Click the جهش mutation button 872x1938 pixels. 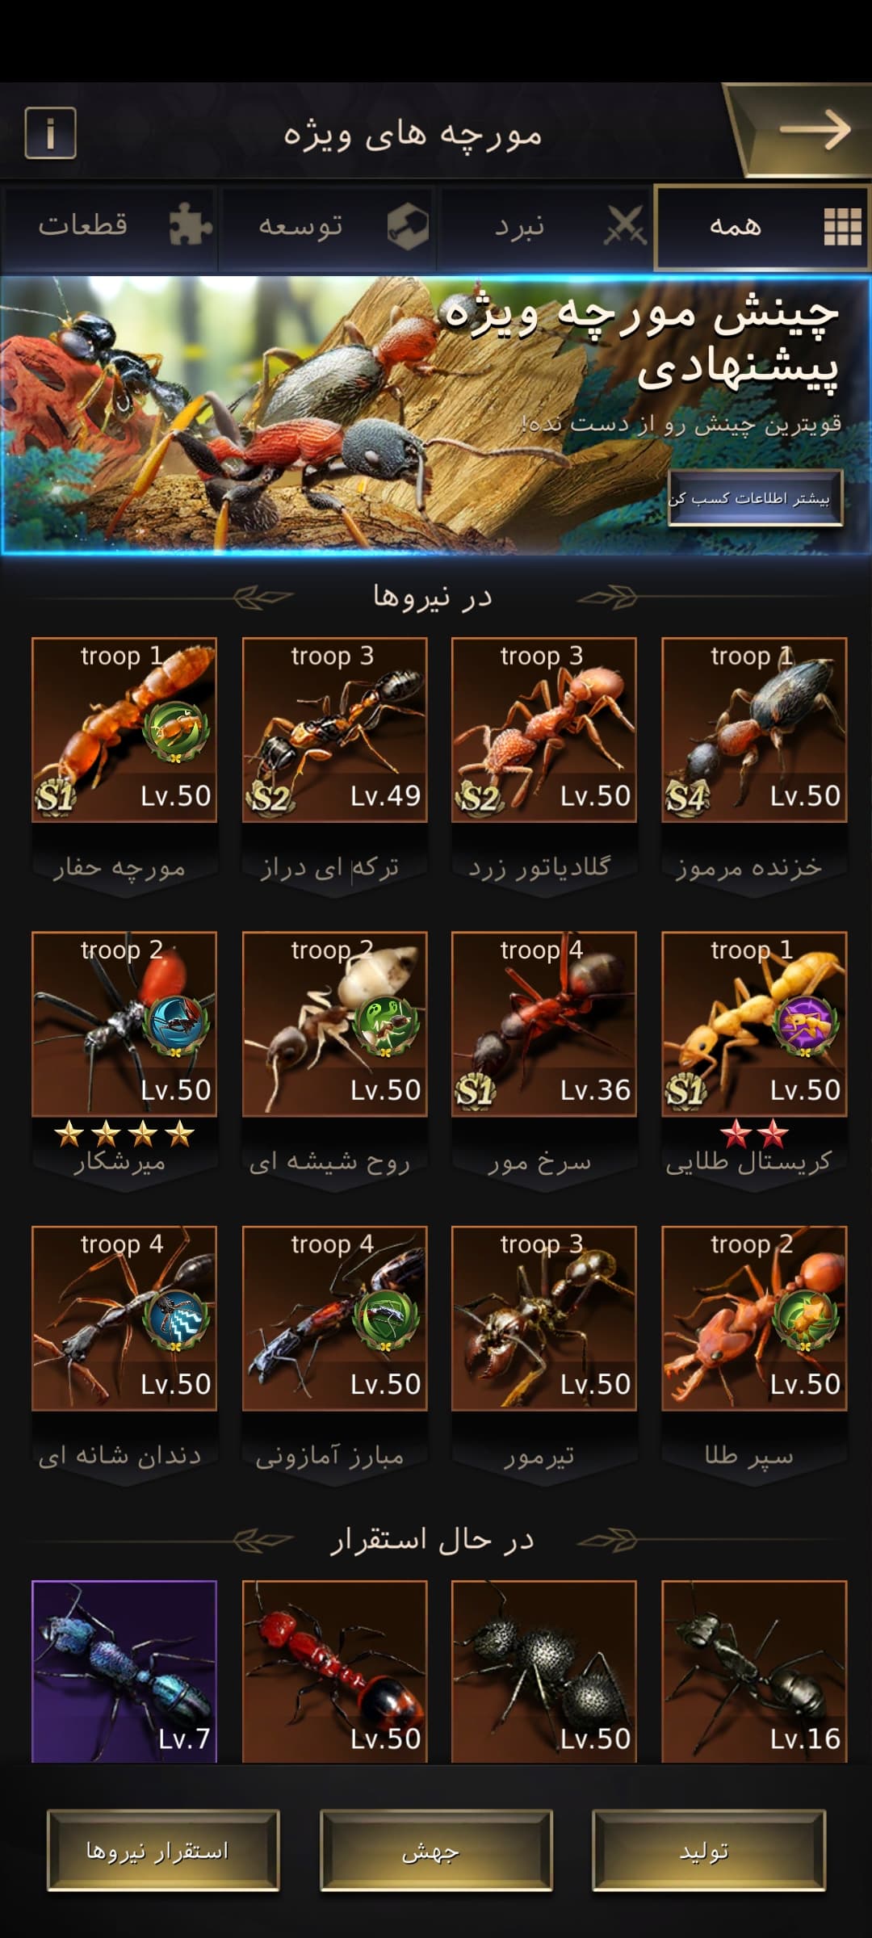pyautogui.click(x=436, y=1850)
